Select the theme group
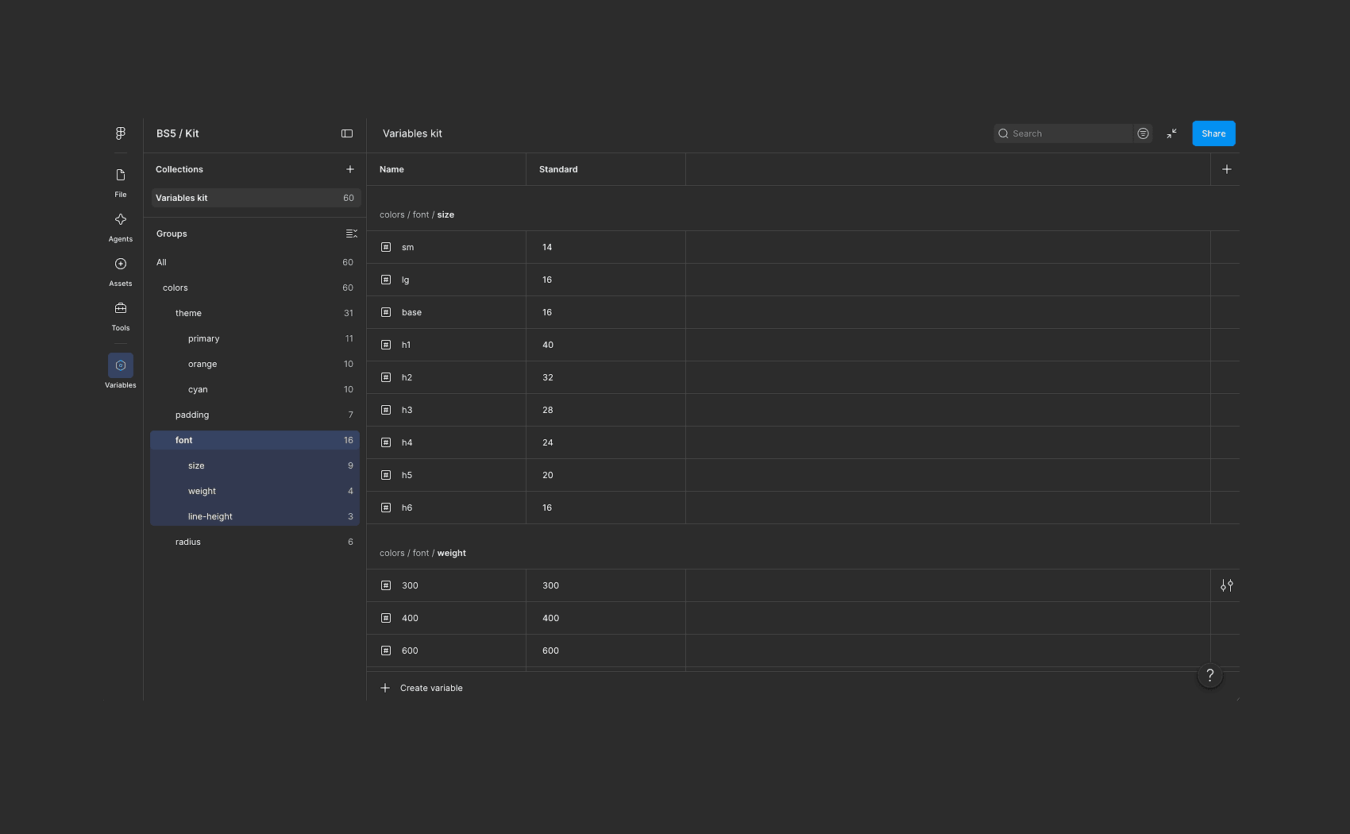The height and width of the screenshot is (834, 1350). [x=255, y=313]
